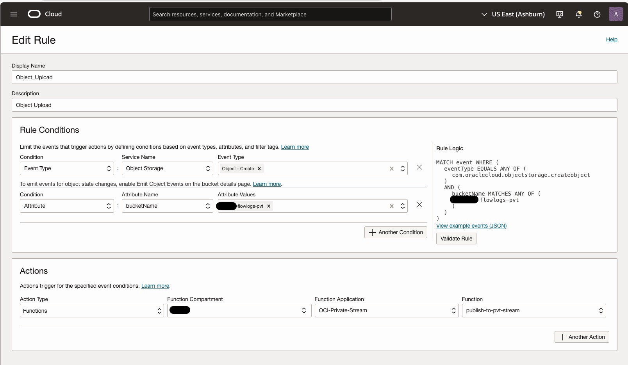Remove the flowlogs-pvt attribute value tag
This screenshot has width=628, height=365.
click(268, 206)
